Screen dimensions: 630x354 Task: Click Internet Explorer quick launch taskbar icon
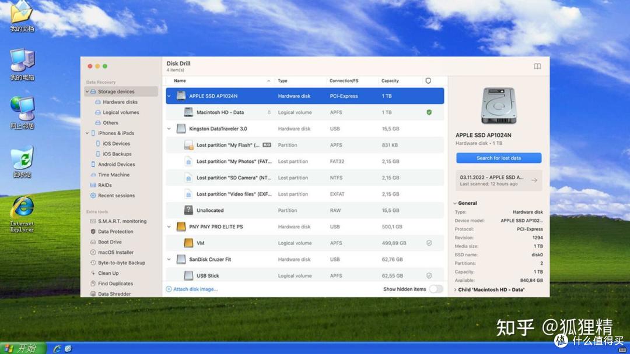point(57,348)
